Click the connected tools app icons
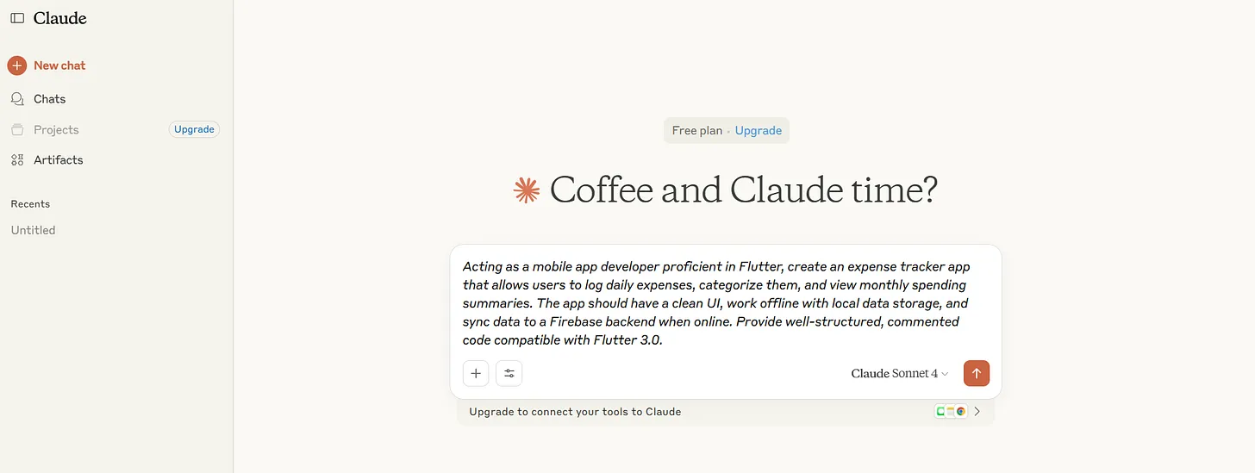The height and width of the screenshot is (473, 1255). (951, 412)
